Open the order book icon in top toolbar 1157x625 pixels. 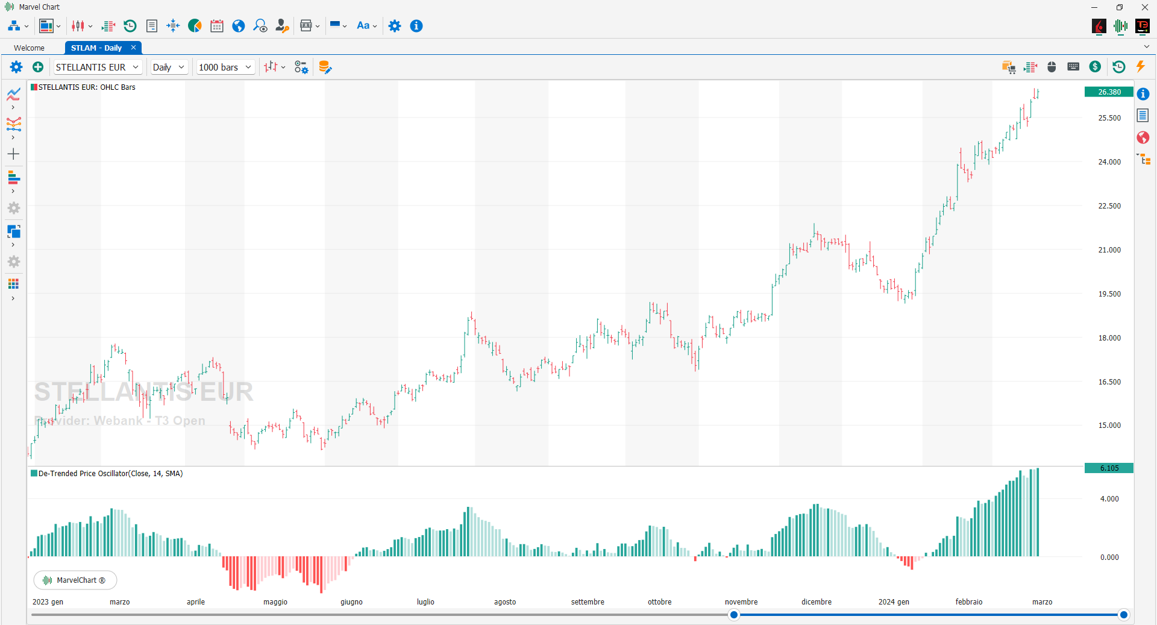click(108, 26)
